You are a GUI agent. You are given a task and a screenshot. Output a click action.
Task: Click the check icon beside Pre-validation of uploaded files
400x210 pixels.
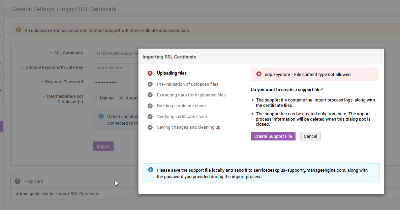pyautogui.click(x=150, y=84)
